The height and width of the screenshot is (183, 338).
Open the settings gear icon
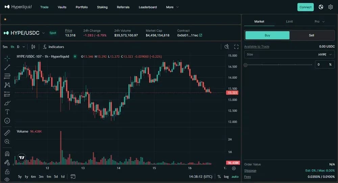tap(331, 7)
